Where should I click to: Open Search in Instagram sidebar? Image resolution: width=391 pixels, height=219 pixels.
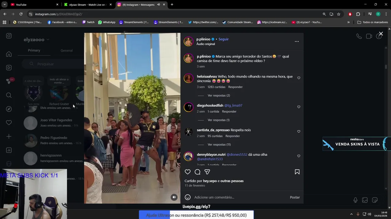click(9, 95)
